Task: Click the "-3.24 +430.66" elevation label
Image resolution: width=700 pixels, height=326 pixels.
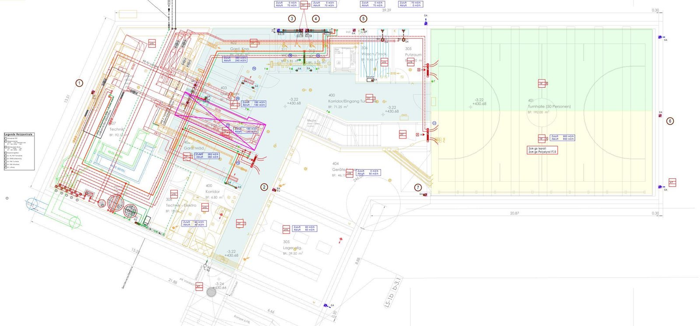Action: (x=219, y=286)
